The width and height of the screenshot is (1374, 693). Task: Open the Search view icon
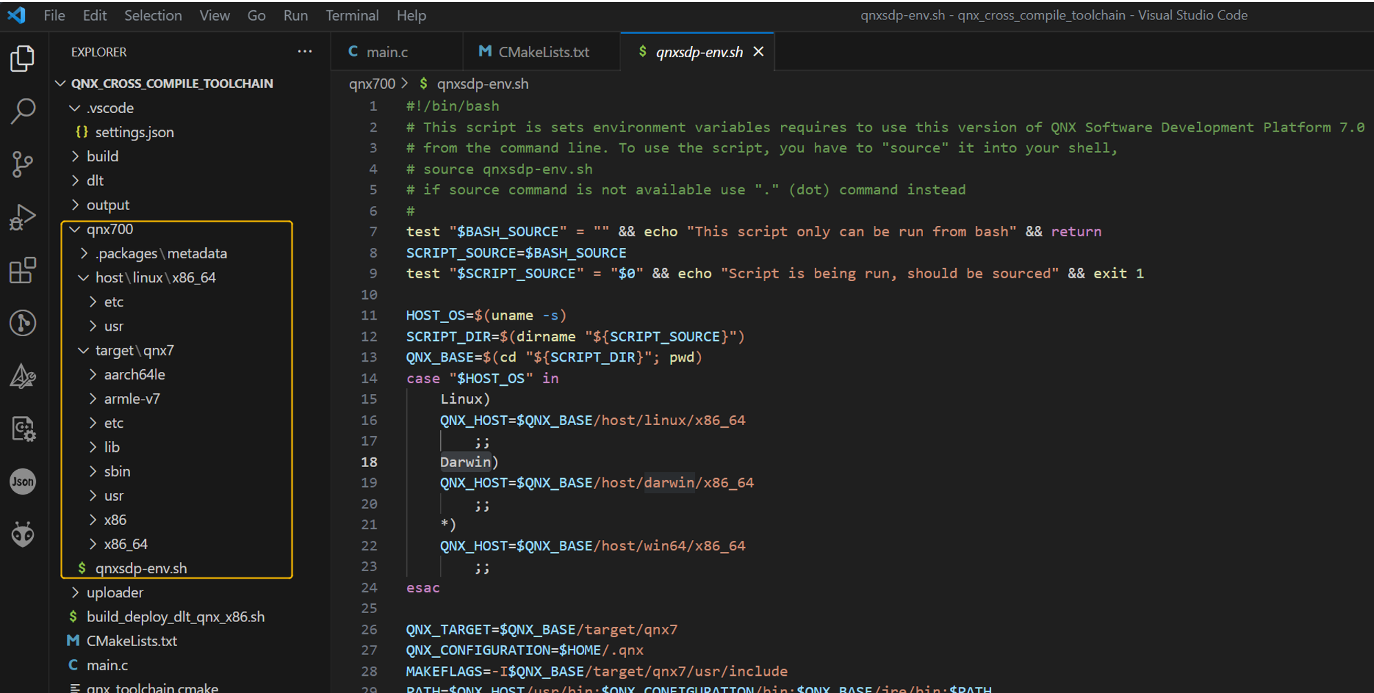coord(23,111)
